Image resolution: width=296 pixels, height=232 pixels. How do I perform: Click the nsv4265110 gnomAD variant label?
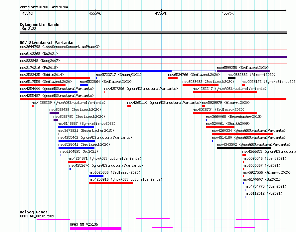click(164, 103)
